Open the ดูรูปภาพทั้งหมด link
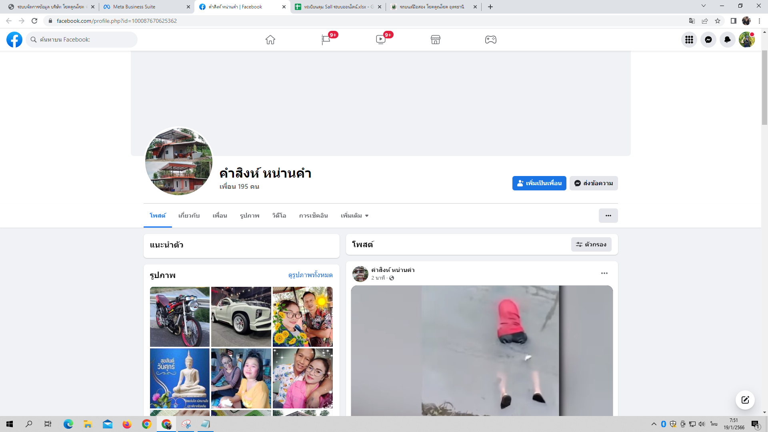This screenshot has height=432, width=768. coord(310,275)
